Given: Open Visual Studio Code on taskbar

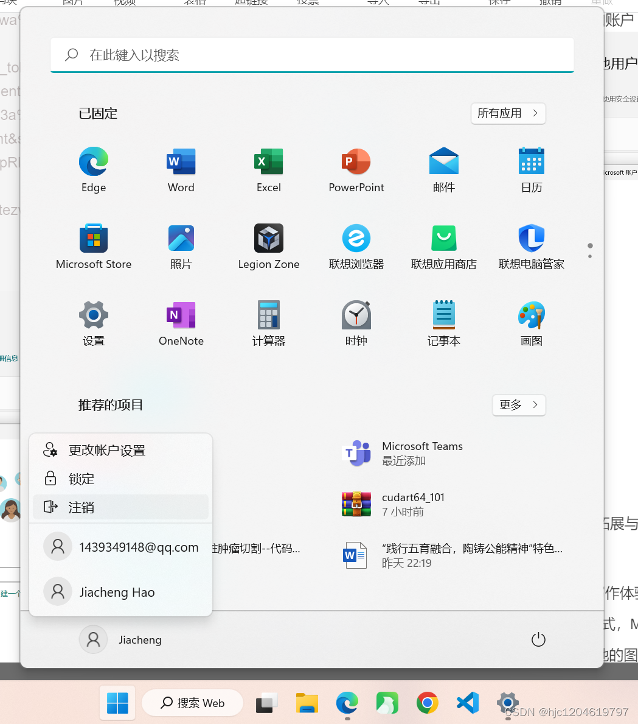Looking at the screenshot, I should (467, 703).
